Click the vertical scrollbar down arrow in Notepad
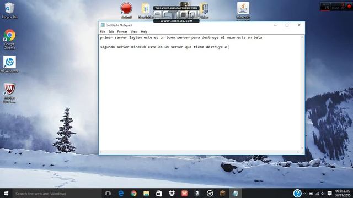Image resolution: width=353 pixels, height=198 pixels. 302,148
